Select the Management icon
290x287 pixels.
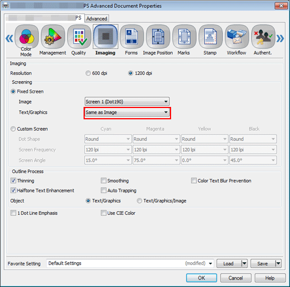pos(53,37)
